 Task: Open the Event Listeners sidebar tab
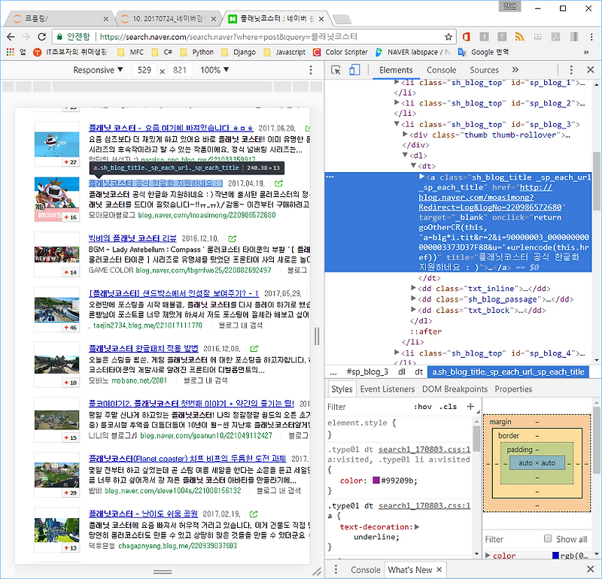(x=388, y=389)
